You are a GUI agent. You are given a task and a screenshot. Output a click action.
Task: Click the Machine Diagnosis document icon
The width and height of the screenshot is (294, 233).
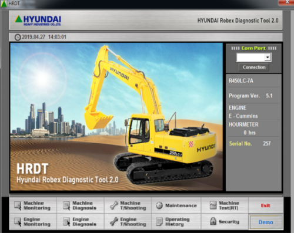pos(66,205)
